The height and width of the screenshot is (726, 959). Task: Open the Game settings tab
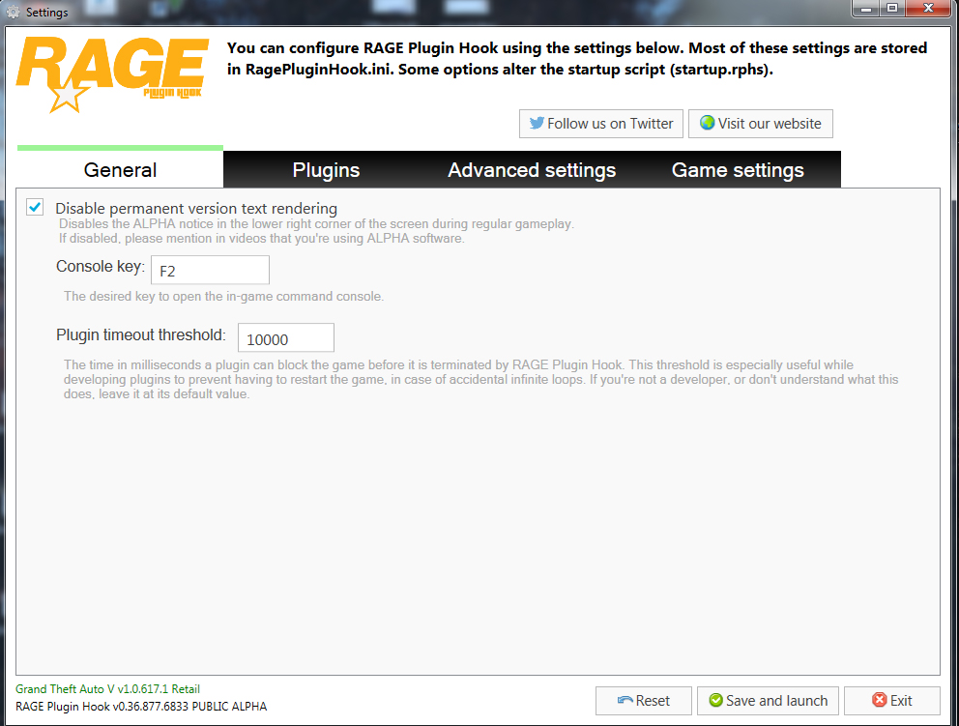click(738, 169)
